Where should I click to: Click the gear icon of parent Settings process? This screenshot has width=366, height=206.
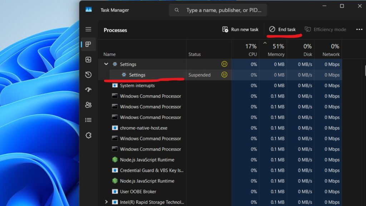(115, 64)
